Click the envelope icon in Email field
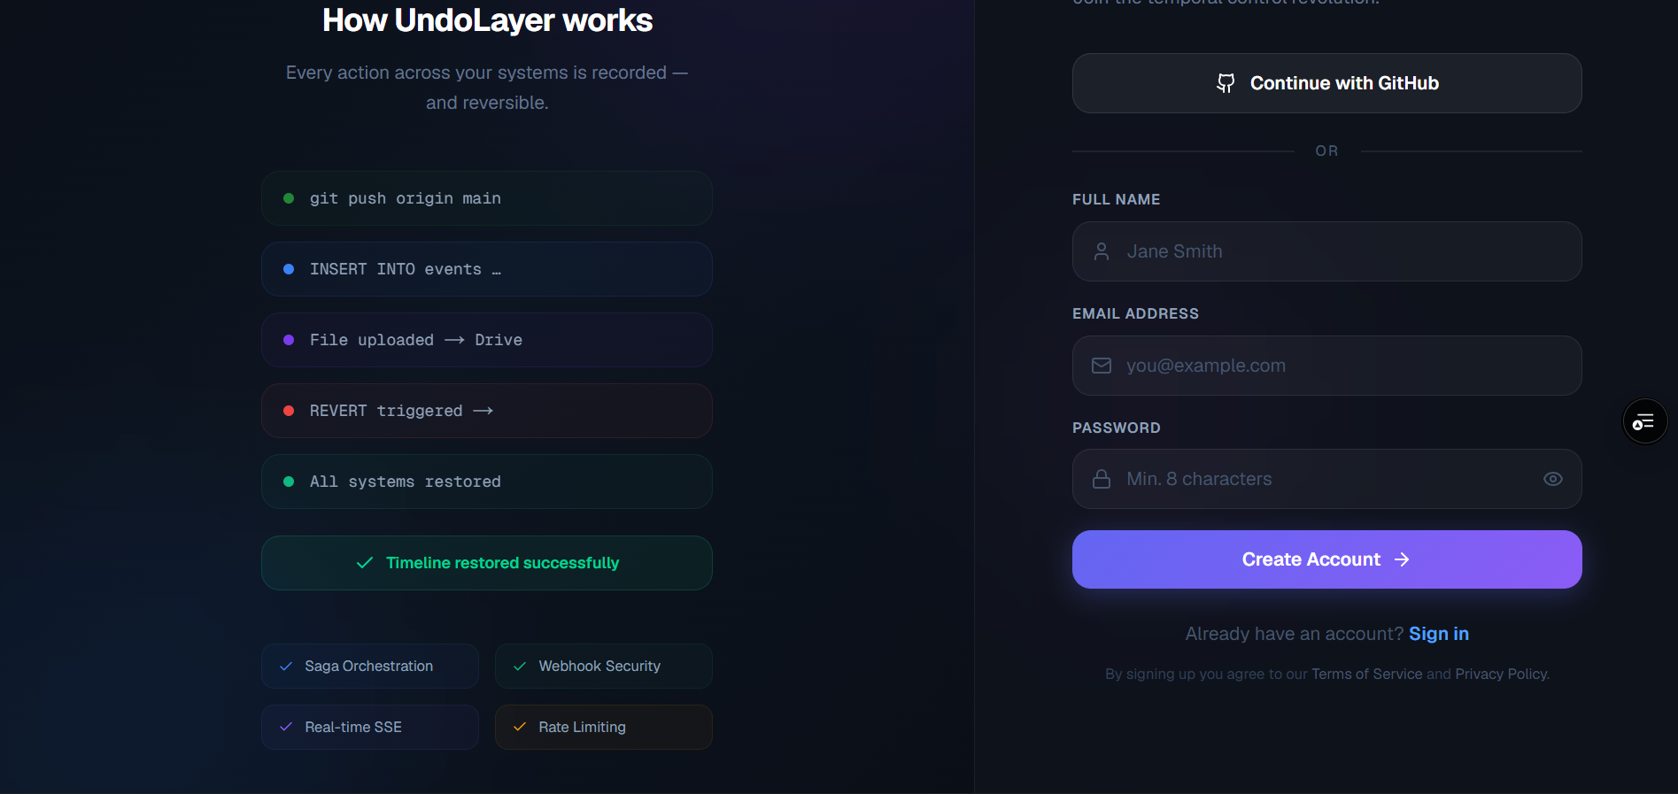Viewport: 1678px width, 794px height. click(1102, 366)
